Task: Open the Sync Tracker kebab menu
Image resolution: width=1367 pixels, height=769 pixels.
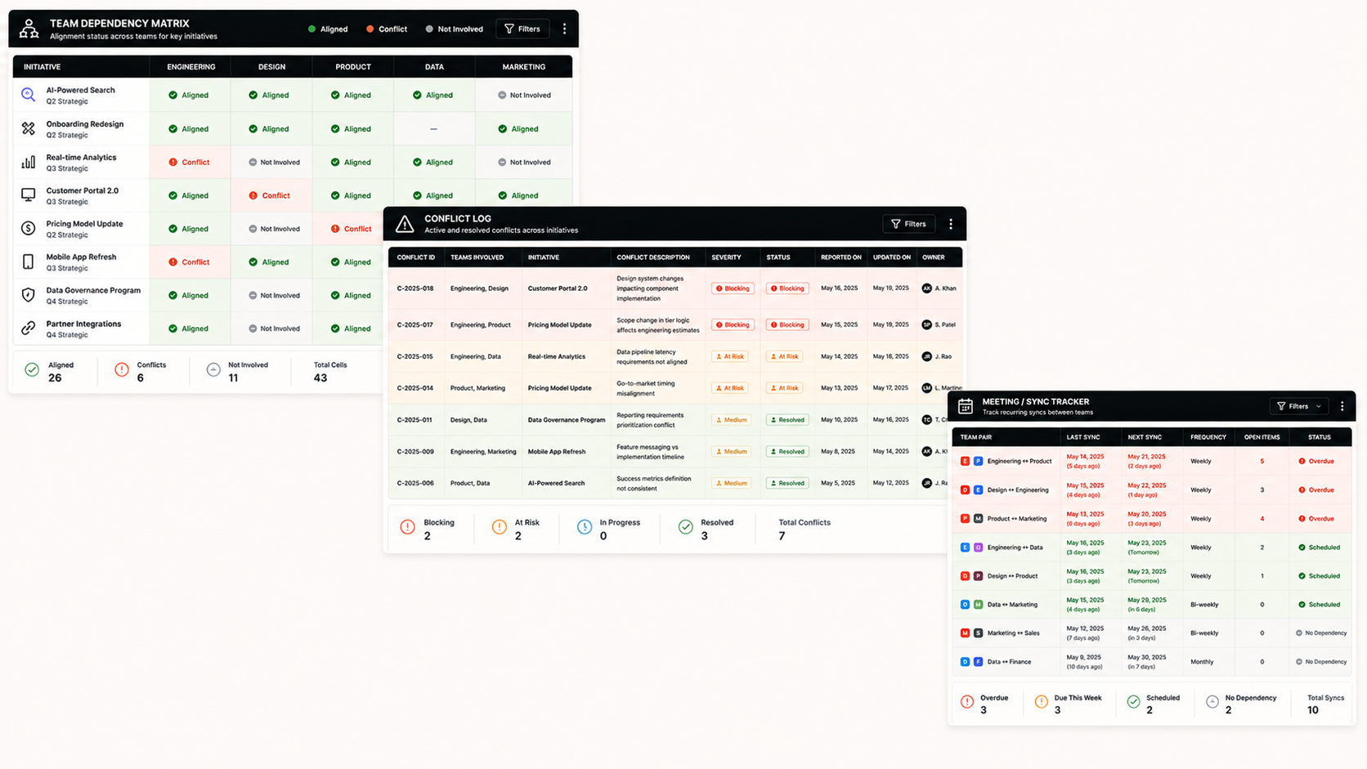Action: tap(1342, 406)
